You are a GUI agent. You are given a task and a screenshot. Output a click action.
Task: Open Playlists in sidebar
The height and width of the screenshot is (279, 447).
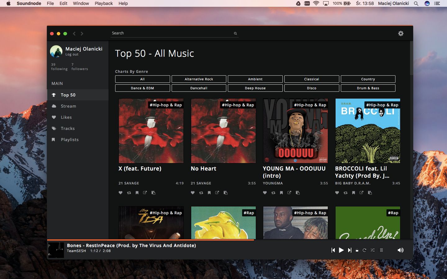click(78, 139)
